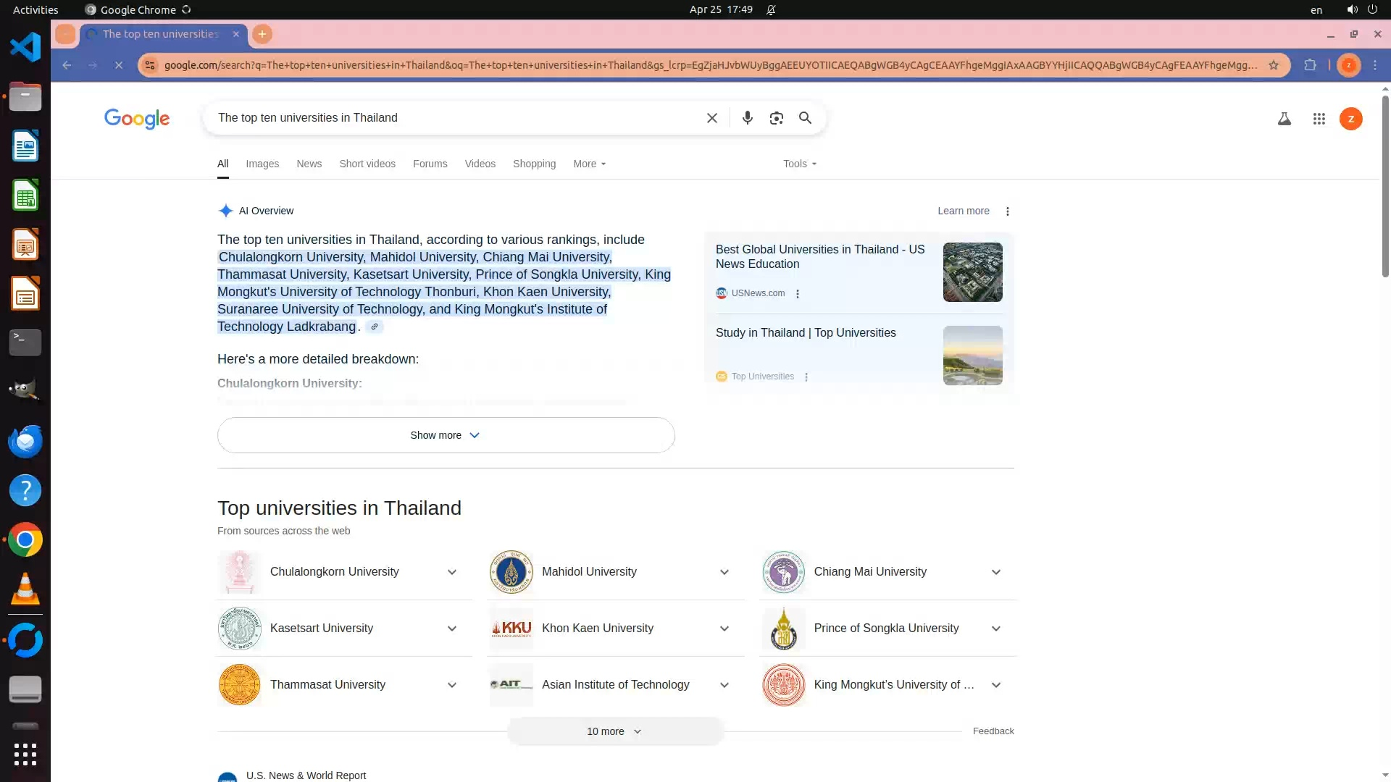
Task: Bookmark this page with star icon
Action: 1274,65
